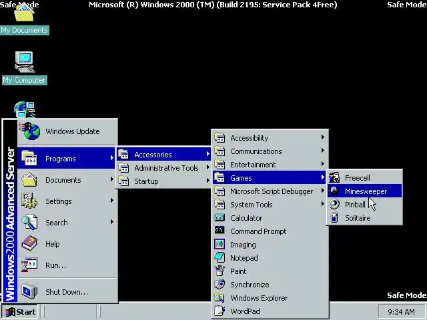Expand the Programs submenu arrow
Image resolution: width=427 pixels, height=320 pixels.
111,158
